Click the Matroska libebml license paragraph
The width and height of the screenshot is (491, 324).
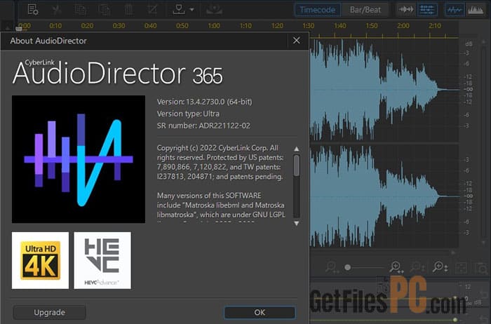[221, 208]
